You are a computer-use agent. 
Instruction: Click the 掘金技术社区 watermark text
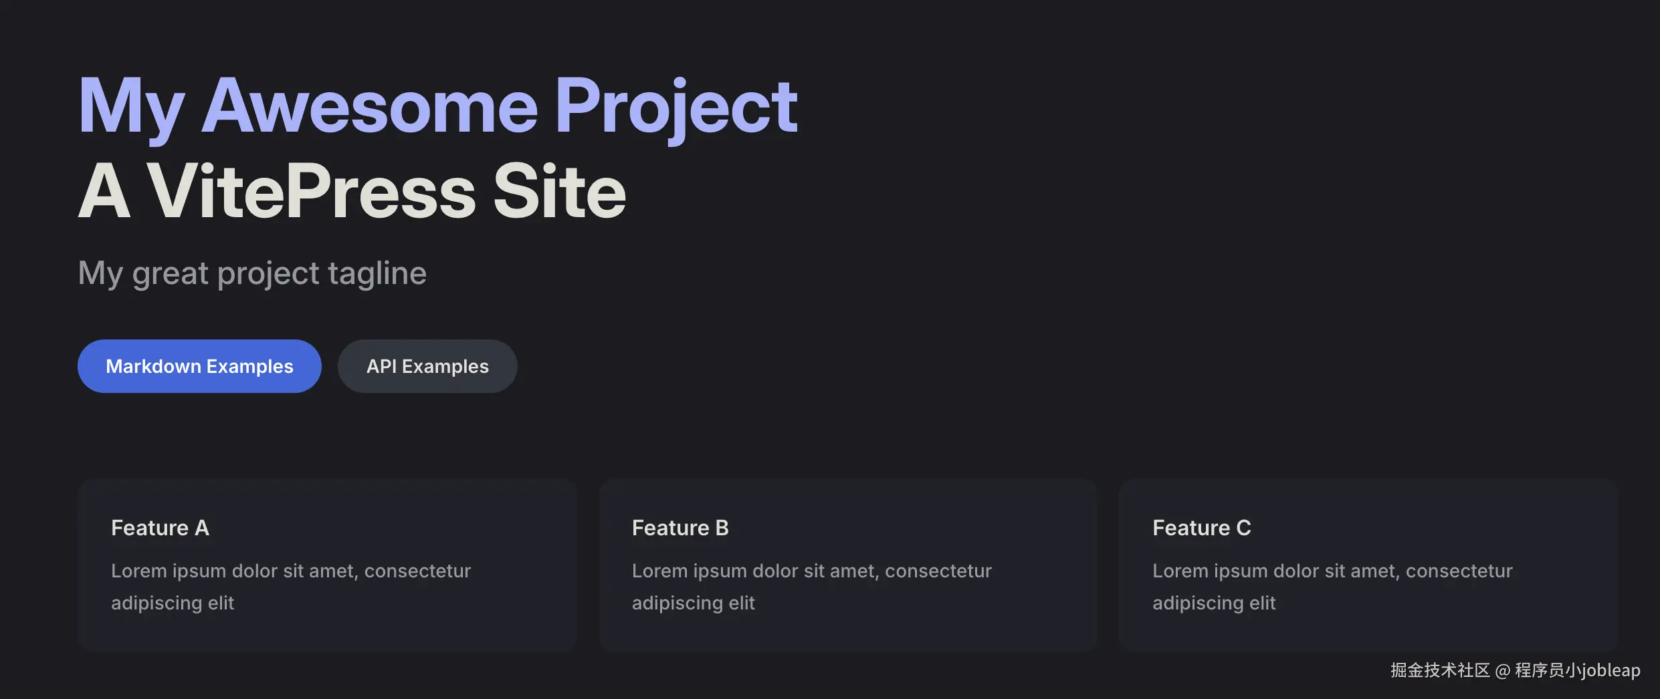tap(1440, 670)
